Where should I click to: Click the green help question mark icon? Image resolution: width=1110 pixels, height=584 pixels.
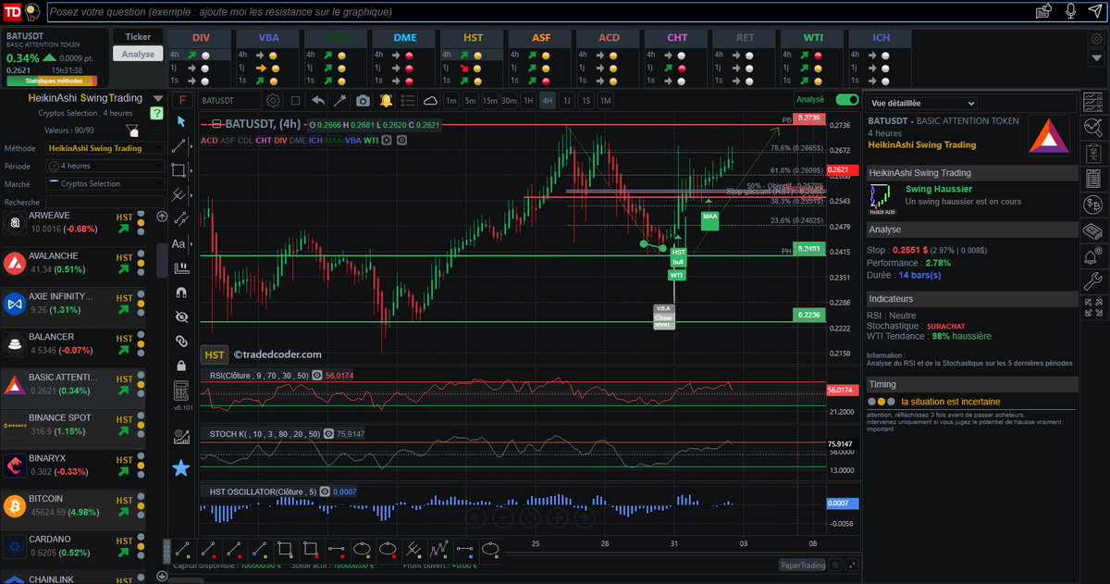point(156,113)
